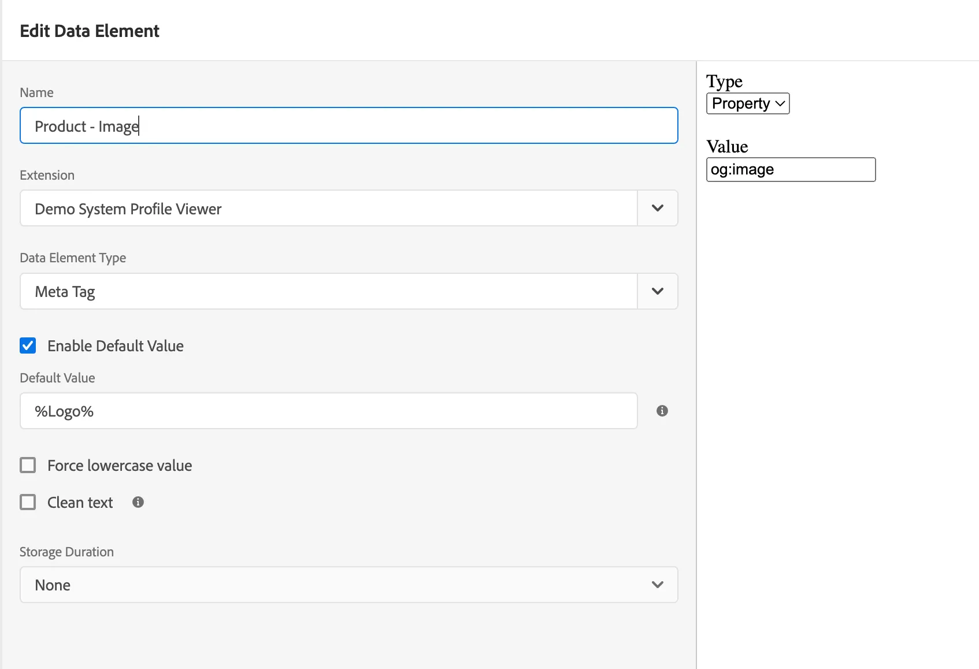Click the Value label in side panel
Image resolution: width=979 pixels, height=669 pixels.
coord(727,147)
